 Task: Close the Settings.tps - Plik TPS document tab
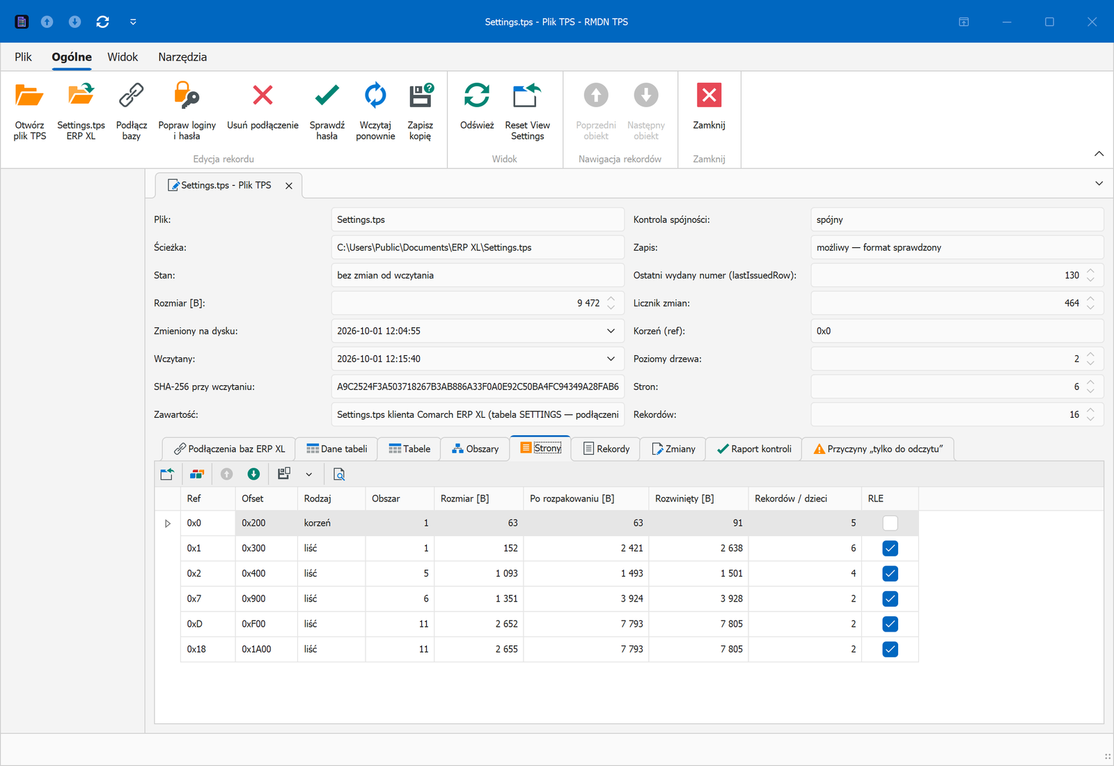click(x=288, y=185)
